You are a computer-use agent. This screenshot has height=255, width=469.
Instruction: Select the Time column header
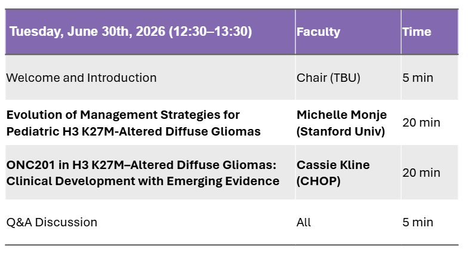pos(416,32)
